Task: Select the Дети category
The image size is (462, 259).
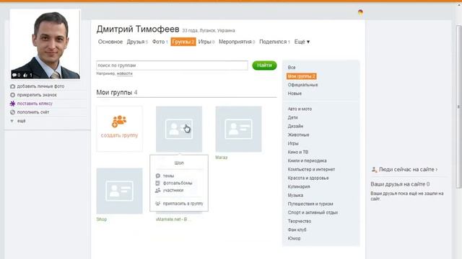Action: click(x=292, y=117)
